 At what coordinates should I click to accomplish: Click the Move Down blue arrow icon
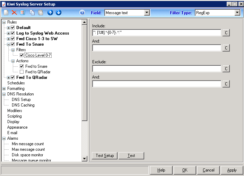59,12
